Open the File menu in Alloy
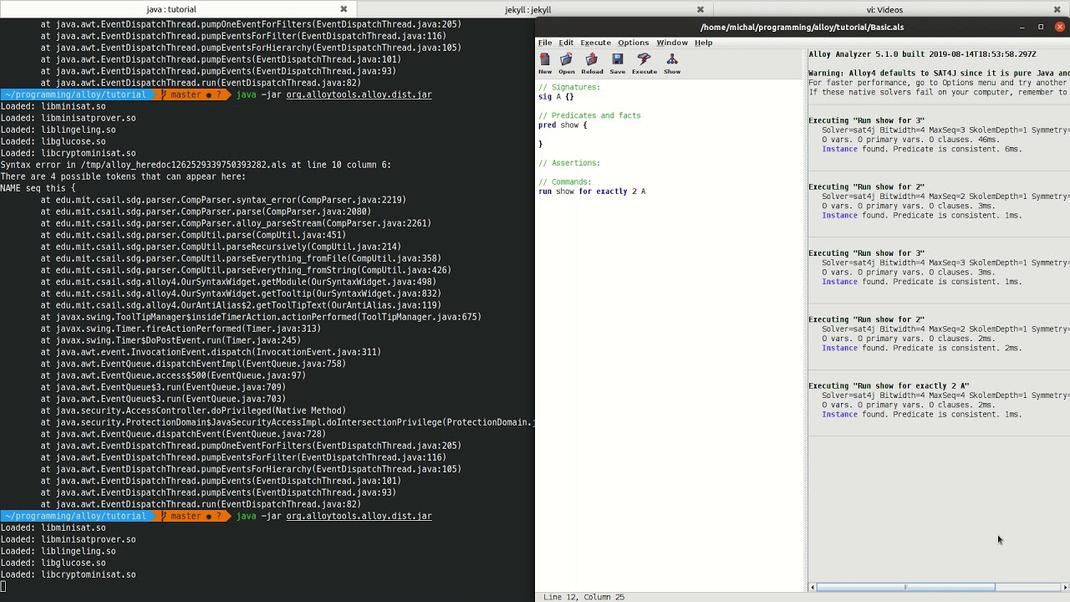1070x602 pixels. 545,43
